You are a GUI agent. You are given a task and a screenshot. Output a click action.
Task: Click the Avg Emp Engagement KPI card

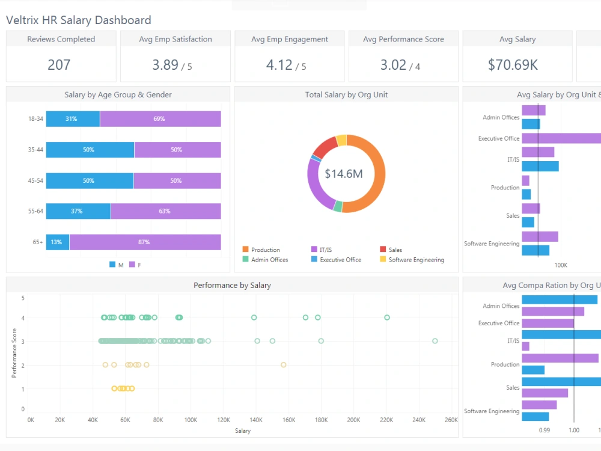[x=289, y=56]
